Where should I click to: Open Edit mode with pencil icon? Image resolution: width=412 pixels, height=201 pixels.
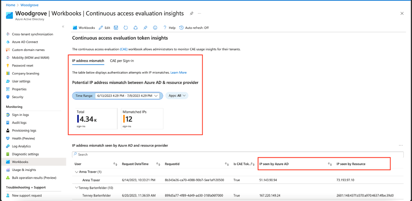click(x=104, y=28)
